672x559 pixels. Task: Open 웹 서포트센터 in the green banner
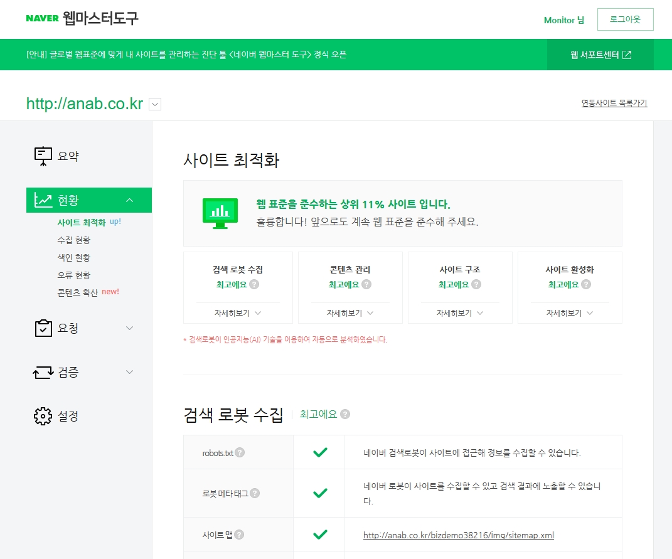coord(600,55)
